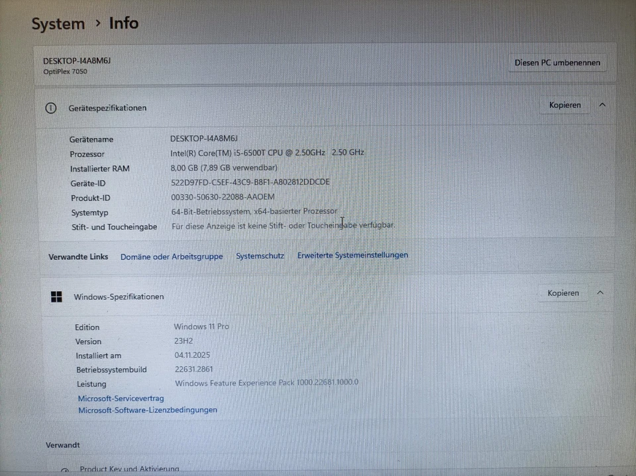The height and width of the screenshot is (476, 636).
Task: Open Domäne oder Arbeitsgruppe
Action: (x=172, y=256)
